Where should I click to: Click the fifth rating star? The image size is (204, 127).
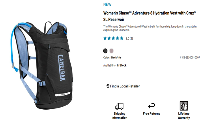121,38
